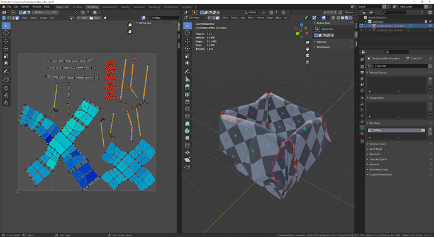Select the Rip Region tool in UV editor
Screen dimensions: 434x237
pos(6,80)
